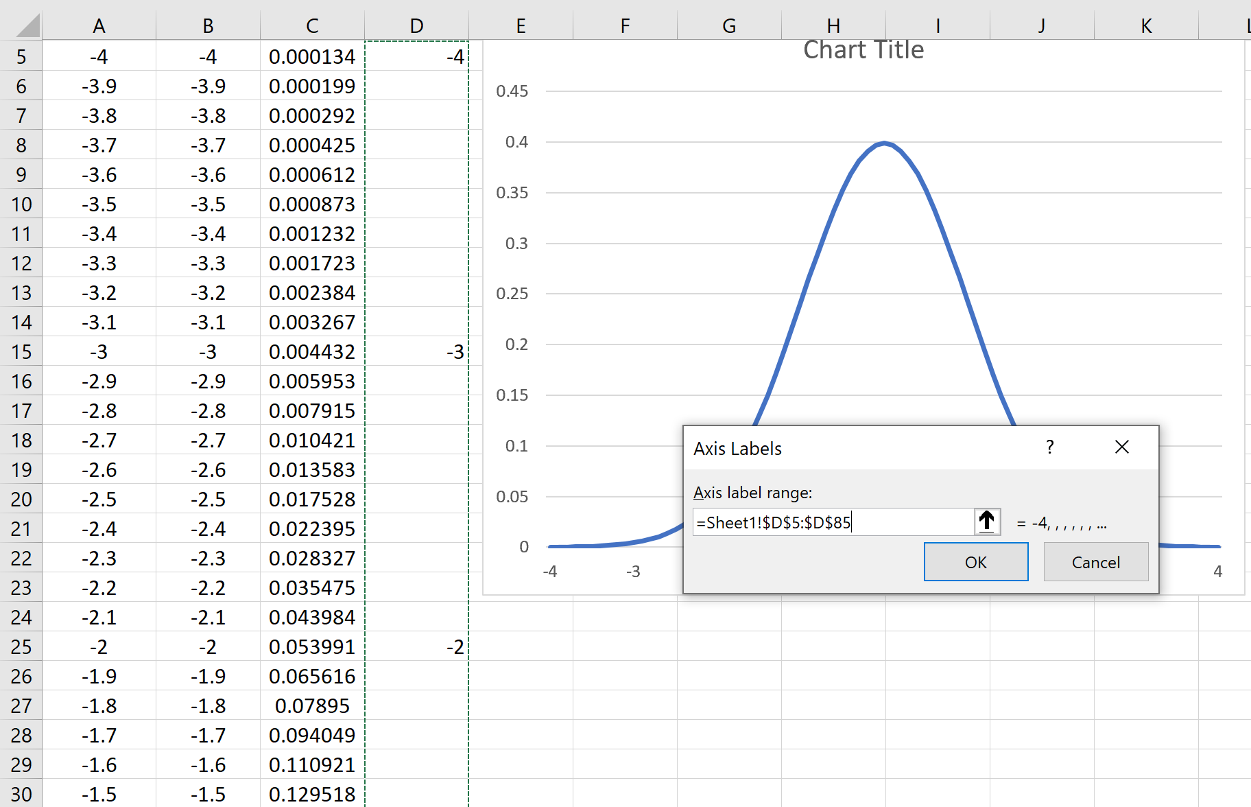Click cell C25 containing 0.053991
1251x807 pixels.
click(312, 646)
